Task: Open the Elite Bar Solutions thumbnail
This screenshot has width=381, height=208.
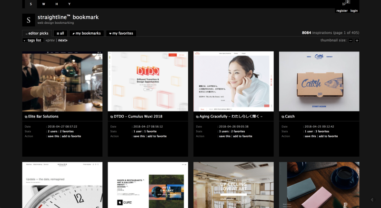Action: [x=62, y=81]
